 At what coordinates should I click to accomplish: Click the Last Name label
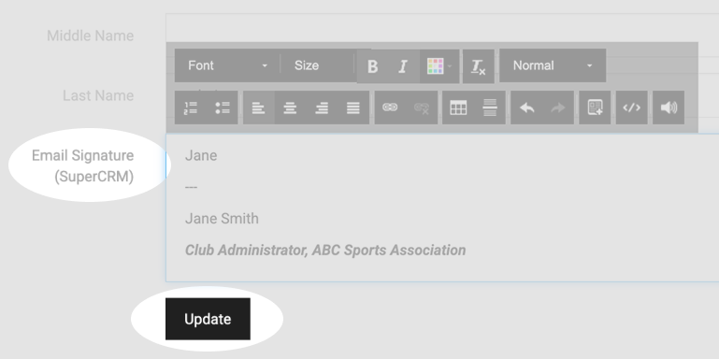pos(98,95)
